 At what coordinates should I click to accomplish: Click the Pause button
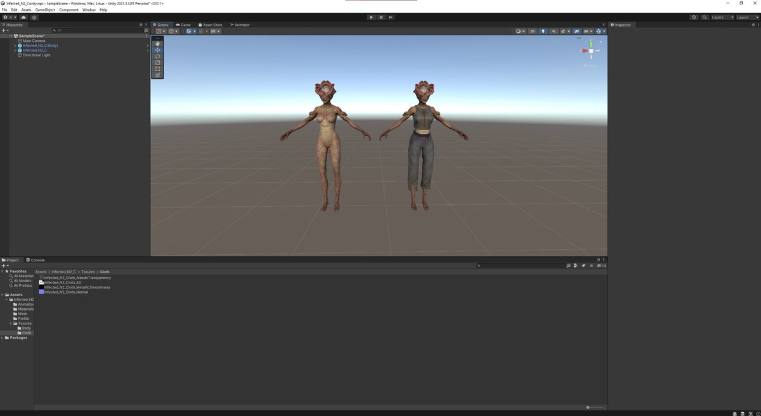click(x=381, y=17)
